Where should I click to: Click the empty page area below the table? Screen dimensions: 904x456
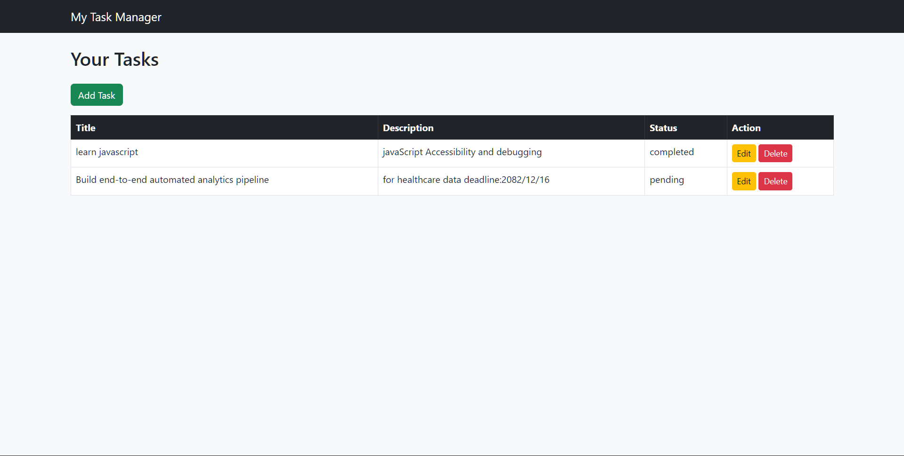tap(452, 320)
